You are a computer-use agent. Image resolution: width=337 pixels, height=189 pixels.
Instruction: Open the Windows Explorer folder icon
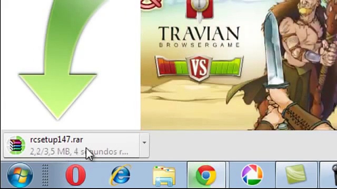click(x=164, y=175)
